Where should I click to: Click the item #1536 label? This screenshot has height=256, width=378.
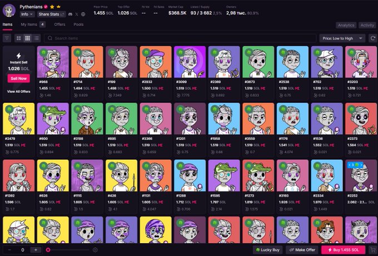pos(317,139)
